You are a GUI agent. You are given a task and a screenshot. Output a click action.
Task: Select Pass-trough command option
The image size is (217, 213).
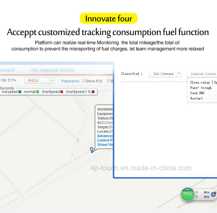[x=201, y=88]
